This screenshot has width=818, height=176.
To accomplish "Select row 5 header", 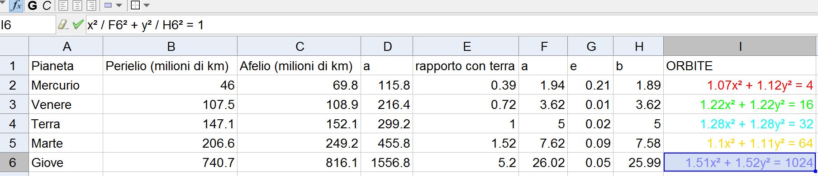I will pyautogui.click(x=14, y=143).
